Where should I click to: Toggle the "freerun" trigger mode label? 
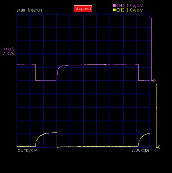coord(35,10)
